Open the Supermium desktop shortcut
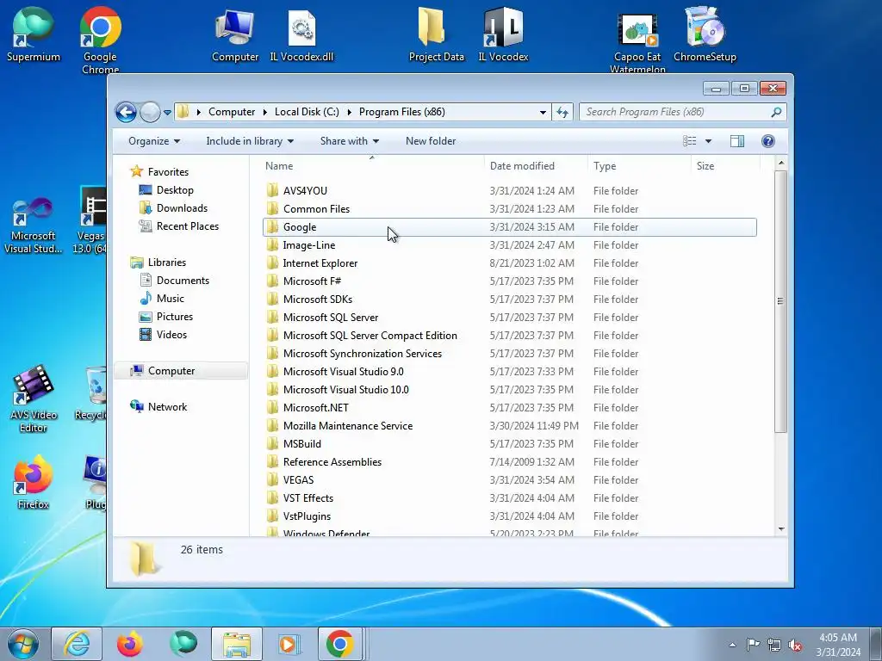This screenshot has height=661, width=882. point(34,34)
